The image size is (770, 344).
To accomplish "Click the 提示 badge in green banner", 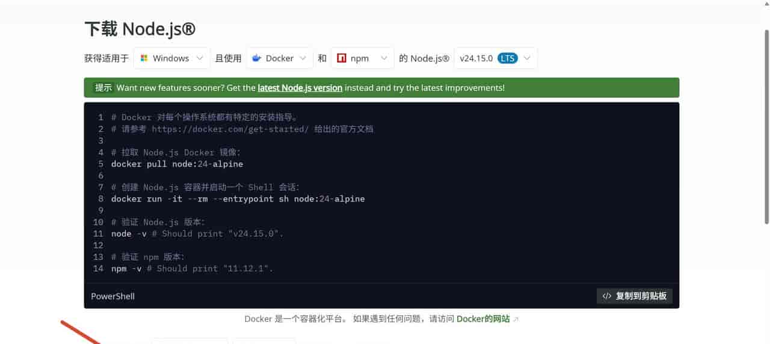I will [103, 88].
